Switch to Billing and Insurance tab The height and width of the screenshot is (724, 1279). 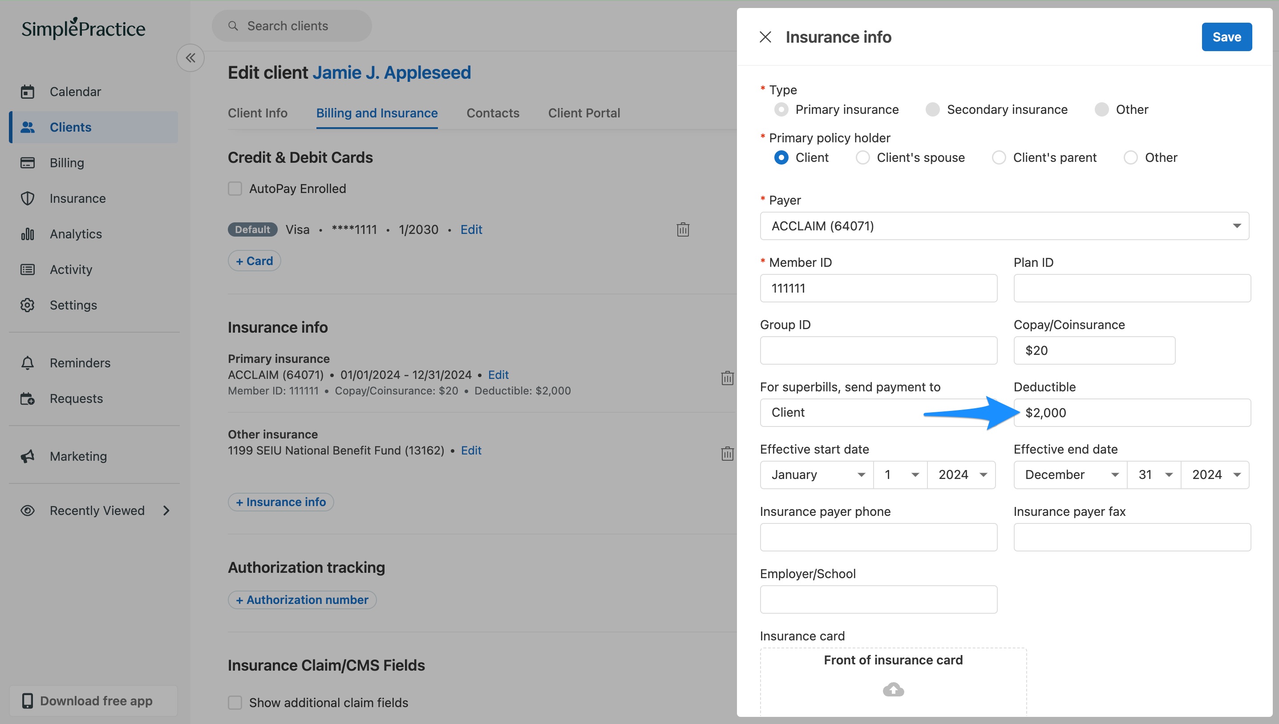(x=376, y=113)
